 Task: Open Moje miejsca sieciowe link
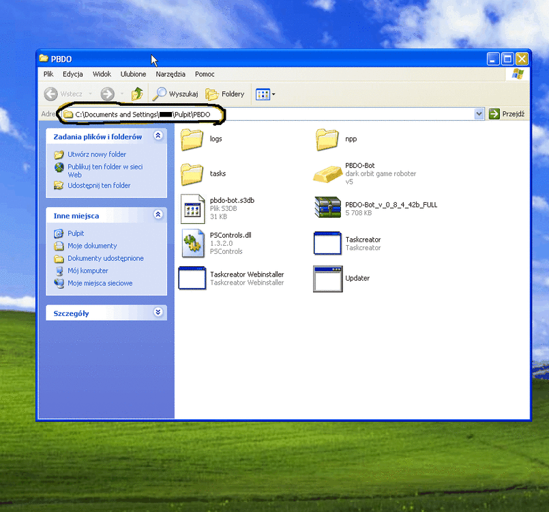[x=100, y=283]
